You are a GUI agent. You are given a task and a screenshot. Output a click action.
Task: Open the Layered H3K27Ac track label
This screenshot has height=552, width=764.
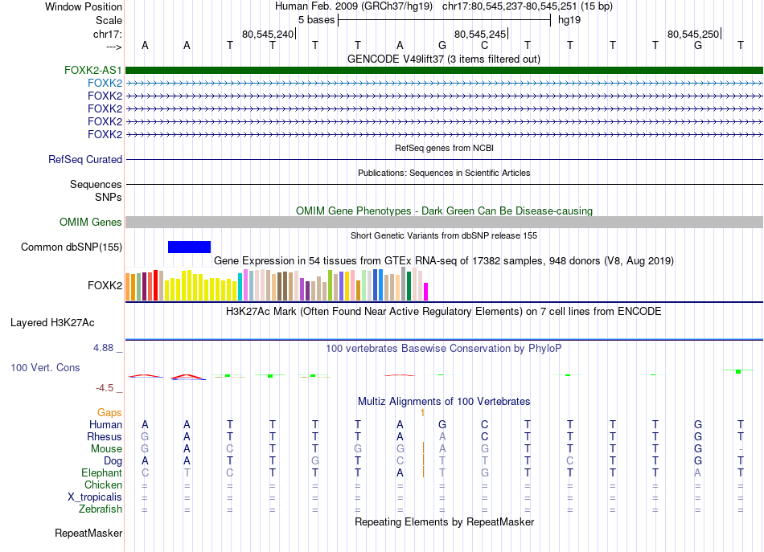52,323
